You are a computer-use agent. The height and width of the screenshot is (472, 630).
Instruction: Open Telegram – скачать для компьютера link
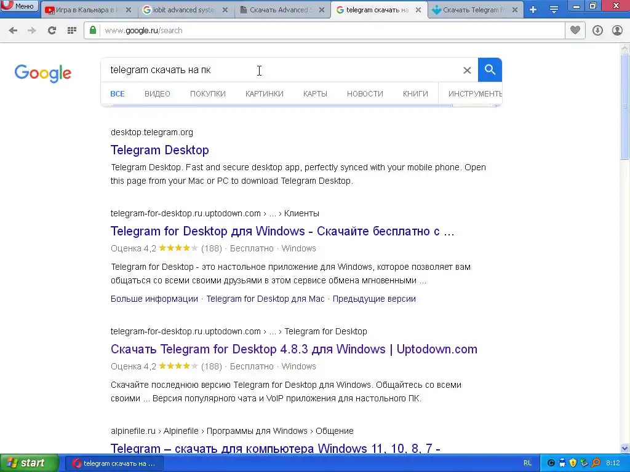click(x=275, y=448)
